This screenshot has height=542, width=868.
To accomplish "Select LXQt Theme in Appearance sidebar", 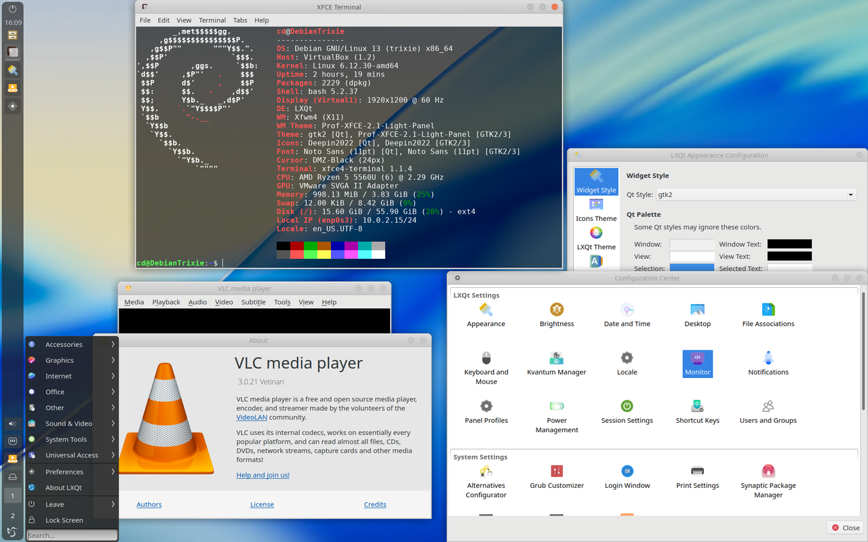I will click(x=596, y=238).
